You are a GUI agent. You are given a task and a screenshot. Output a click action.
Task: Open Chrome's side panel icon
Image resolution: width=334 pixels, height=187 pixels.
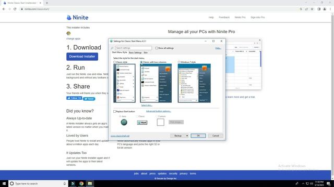coord(319,9)
